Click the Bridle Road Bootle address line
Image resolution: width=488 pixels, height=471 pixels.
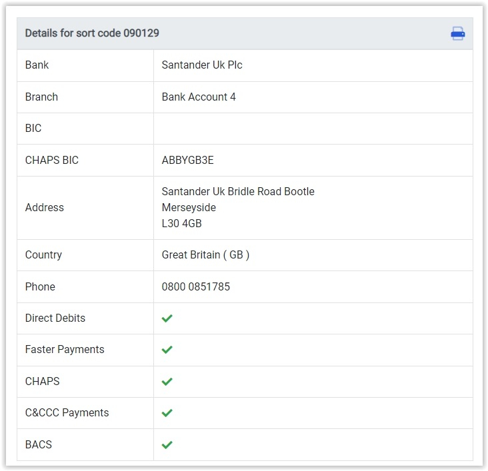pos(238,191)
